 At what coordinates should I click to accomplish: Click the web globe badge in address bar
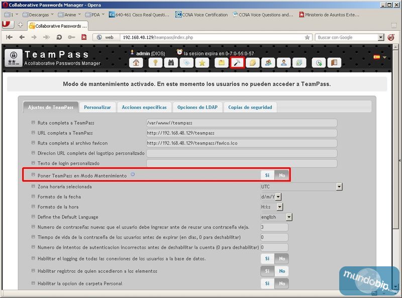pos(106,38)
